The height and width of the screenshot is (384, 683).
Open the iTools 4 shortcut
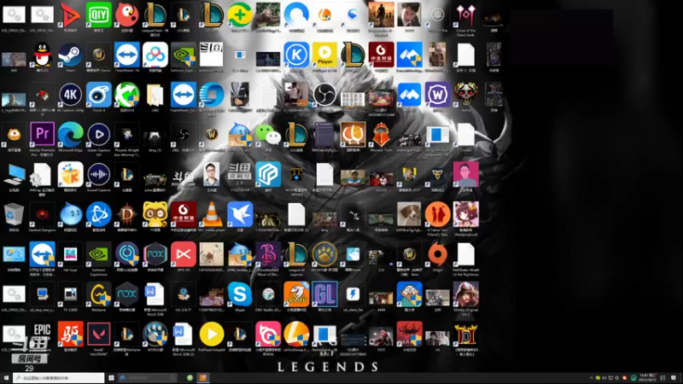[x=98, y=95]
